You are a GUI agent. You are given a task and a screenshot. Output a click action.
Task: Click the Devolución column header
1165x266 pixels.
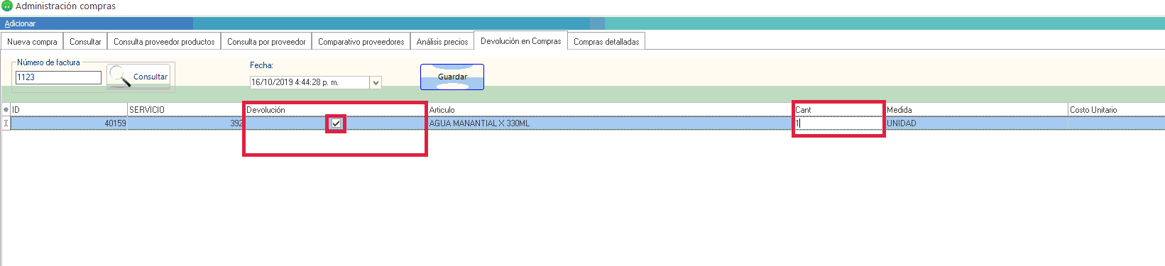click(336, 110)
